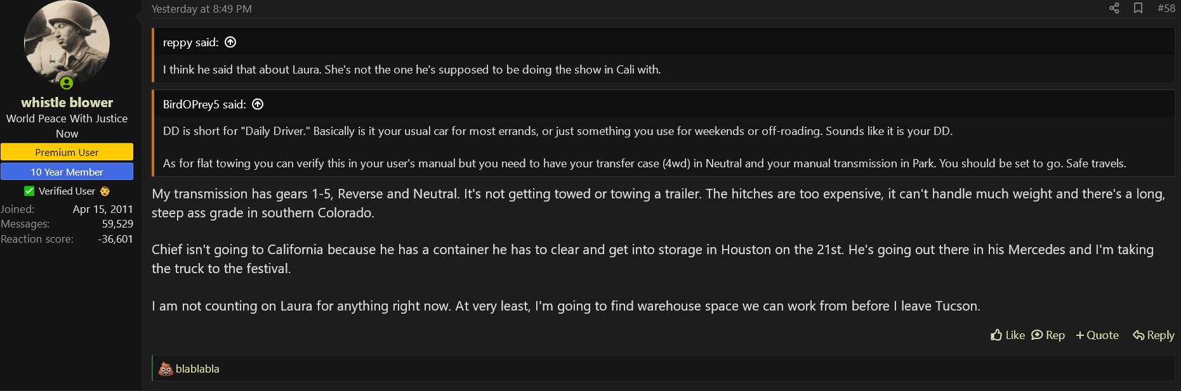This screenshot has height=391, width=1181.
Task: Like this post
Action: 1008,335
